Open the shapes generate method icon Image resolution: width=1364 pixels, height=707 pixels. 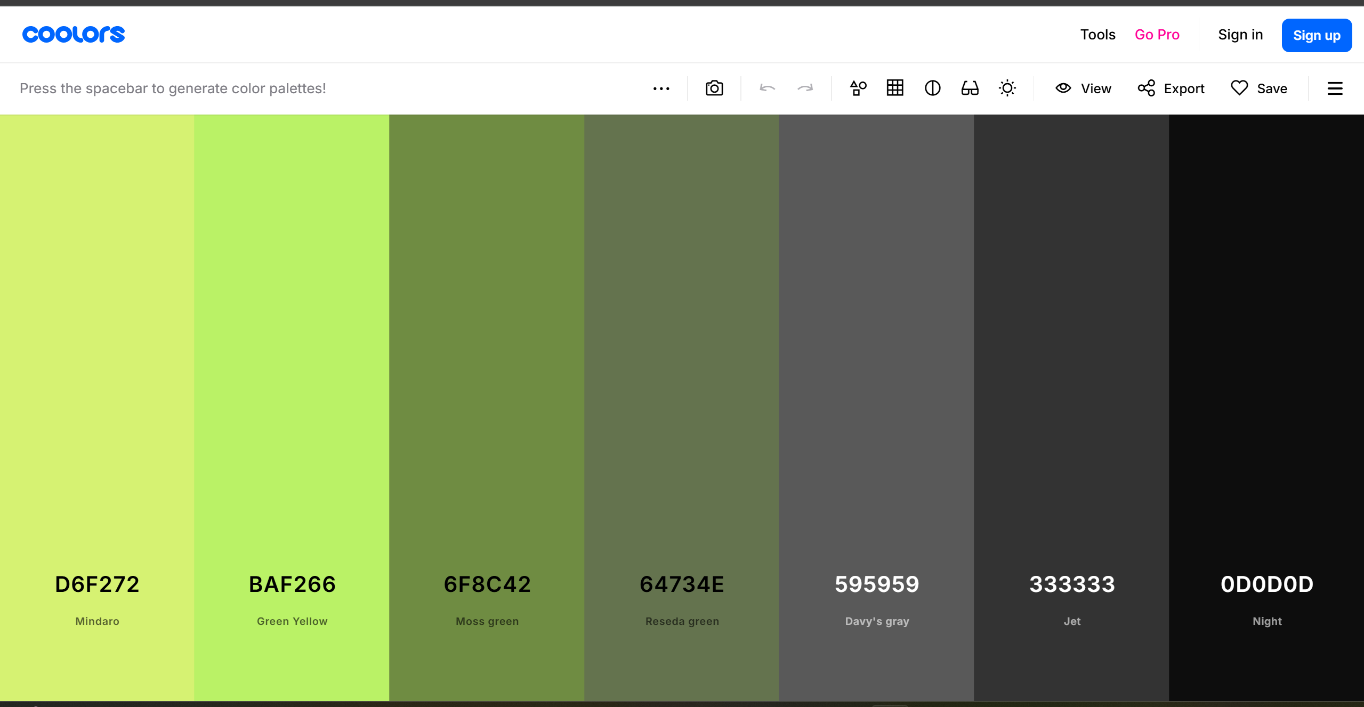[x=858, y=88]
